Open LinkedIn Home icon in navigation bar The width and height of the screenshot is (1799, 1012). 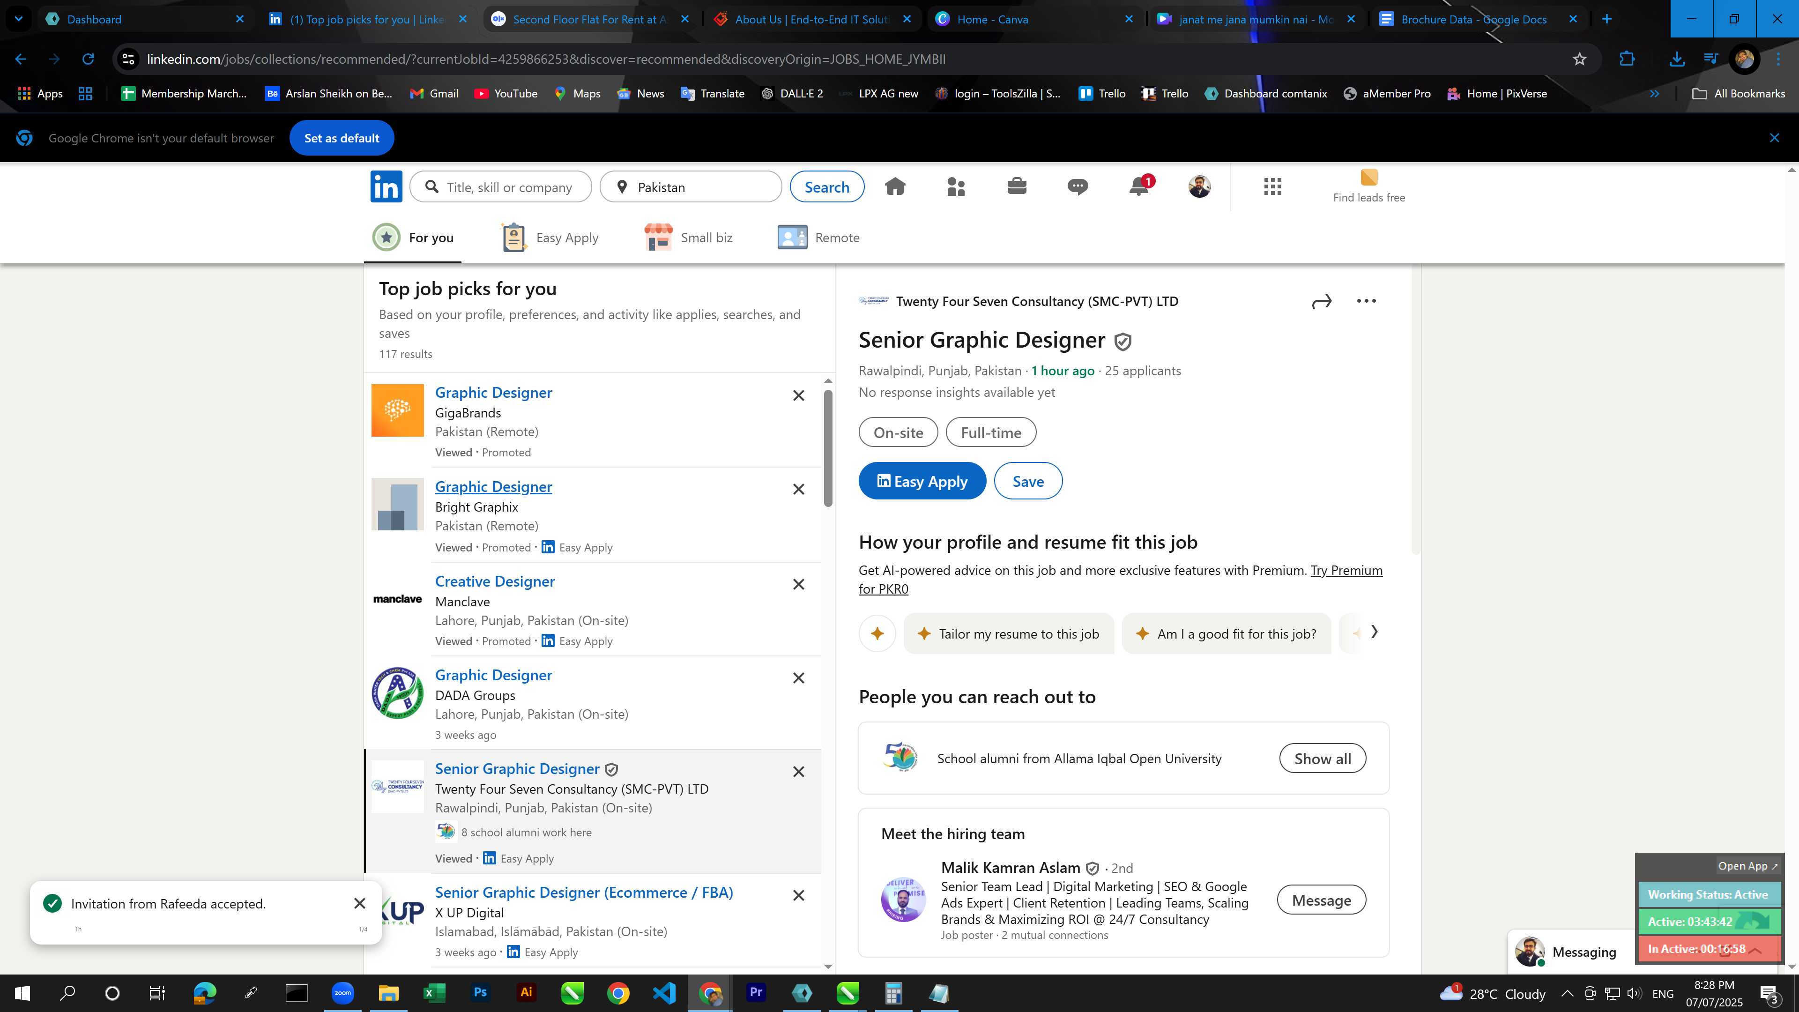pos(895,186)
